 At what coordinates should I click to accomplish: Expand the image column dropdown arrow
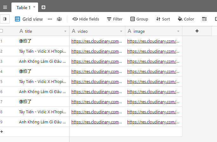point(178,31)
